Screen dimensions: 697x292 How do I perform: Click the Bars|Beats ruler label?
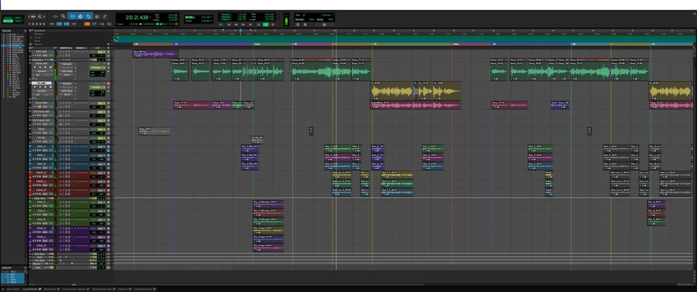tap(39, 31)
